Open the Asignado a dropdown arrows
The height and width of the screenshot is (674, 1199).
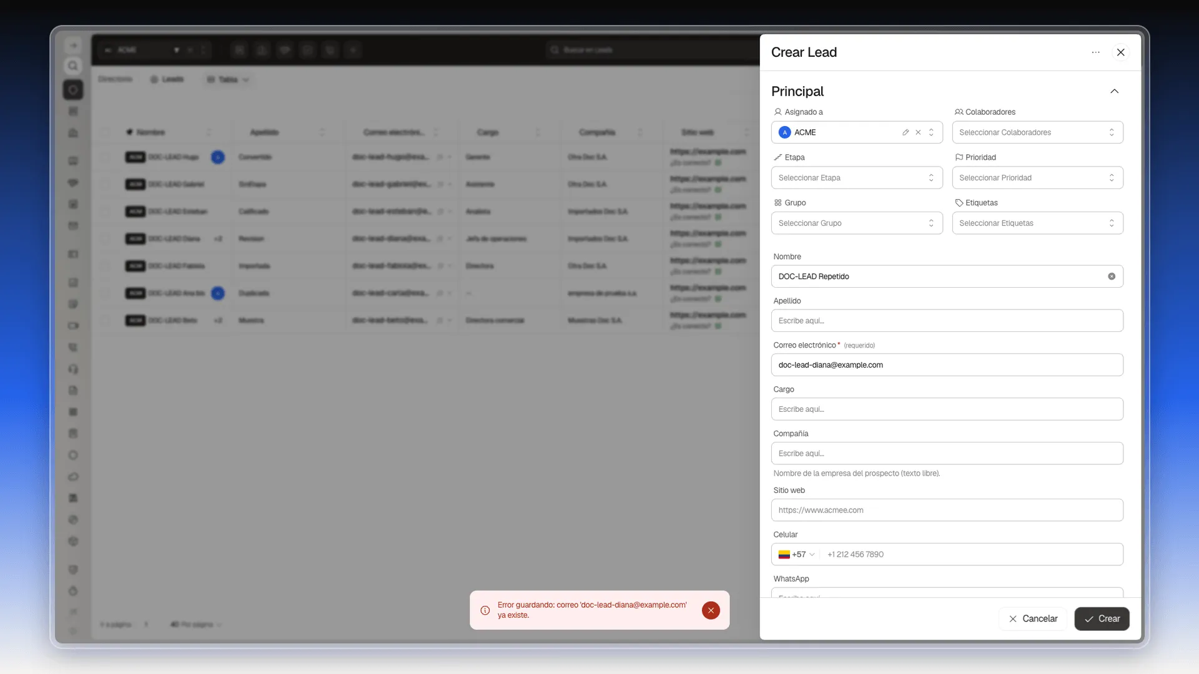(931, 132)
